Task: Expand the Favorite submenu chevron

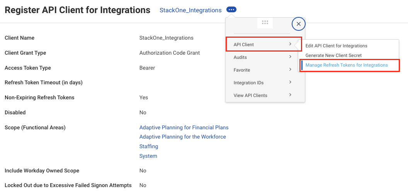Action: pos(290,70)
